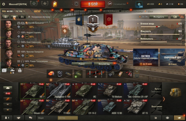Toggle the x3 bonus carousel filter

[8, 93]
